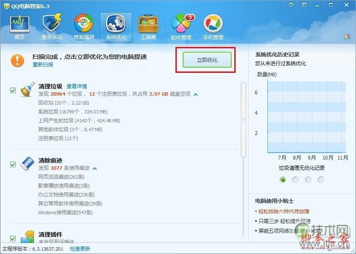
Task: Open the 查杀木马 trojan scan icon
Action: (52, 24)
